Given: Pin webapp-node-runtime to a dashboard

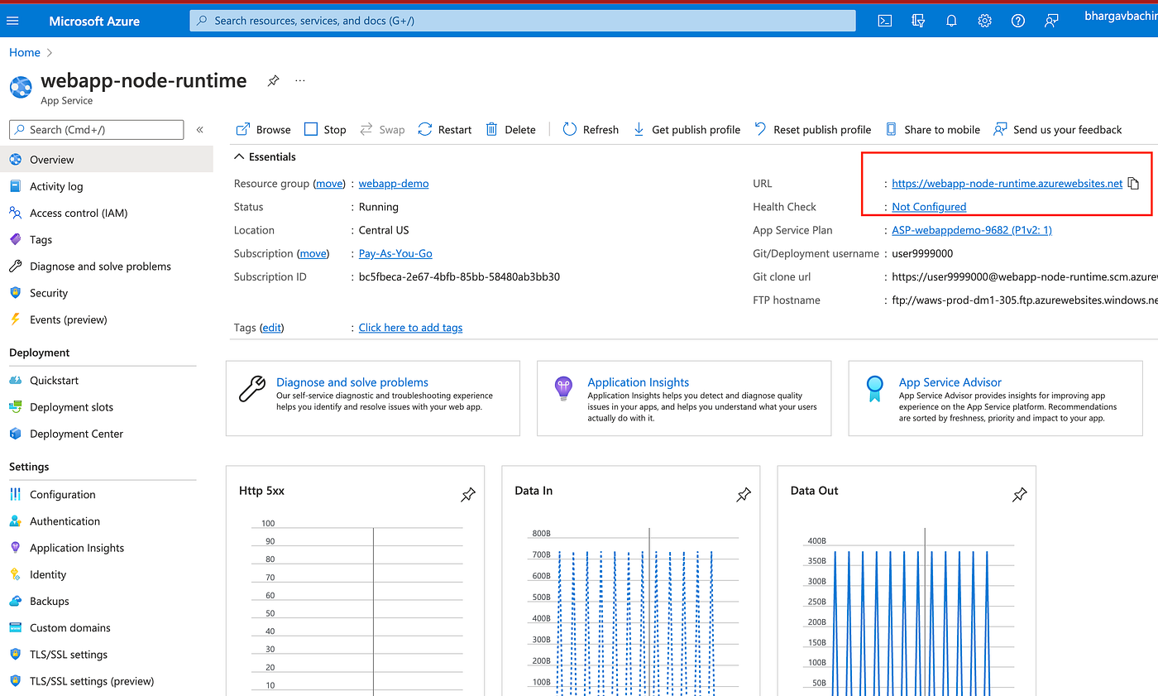Looking at the screenshot, I should click(x=273, y=81).
